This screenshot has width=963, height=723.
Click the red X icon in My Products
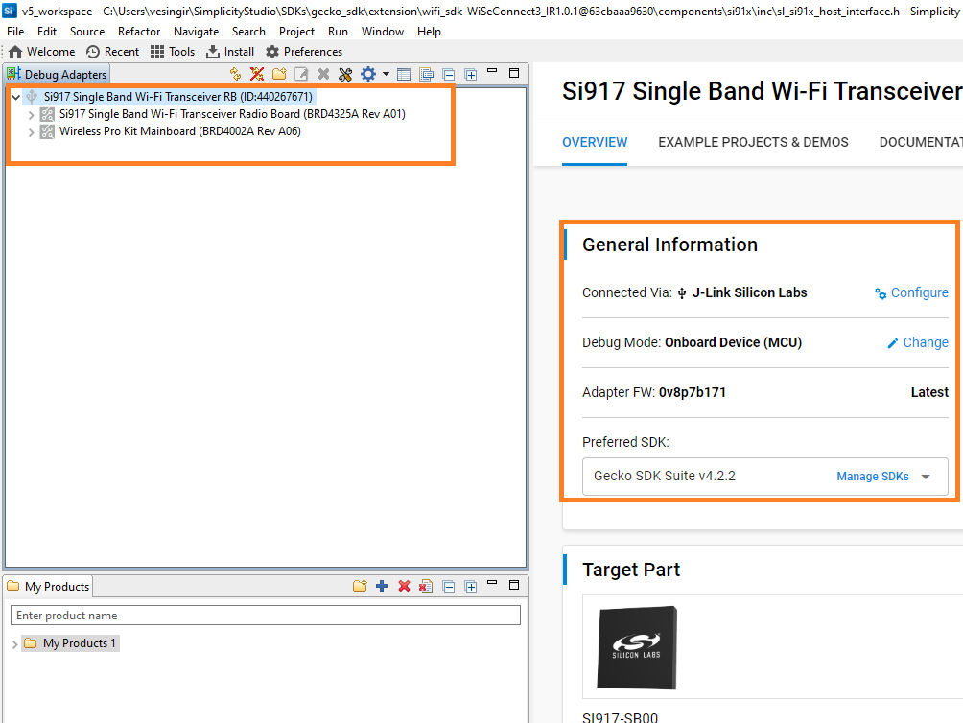click(404, 586)
